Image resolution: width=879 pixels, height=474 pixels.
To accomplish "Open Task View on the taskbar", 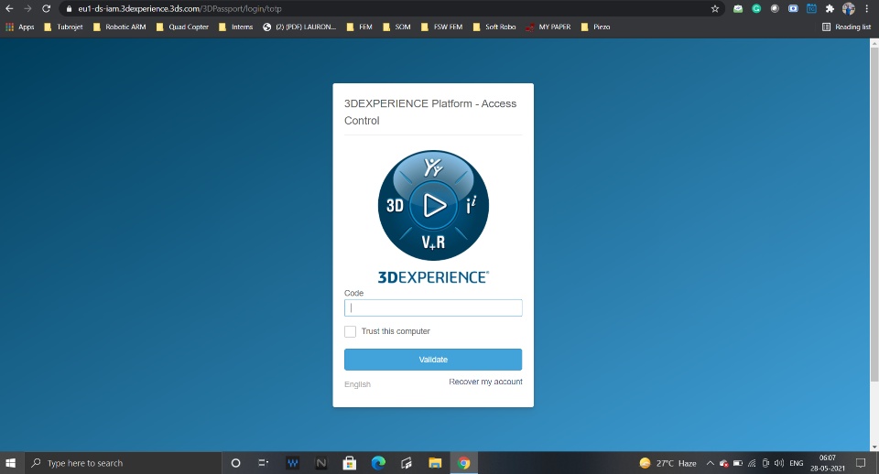I will pos(263,463).
